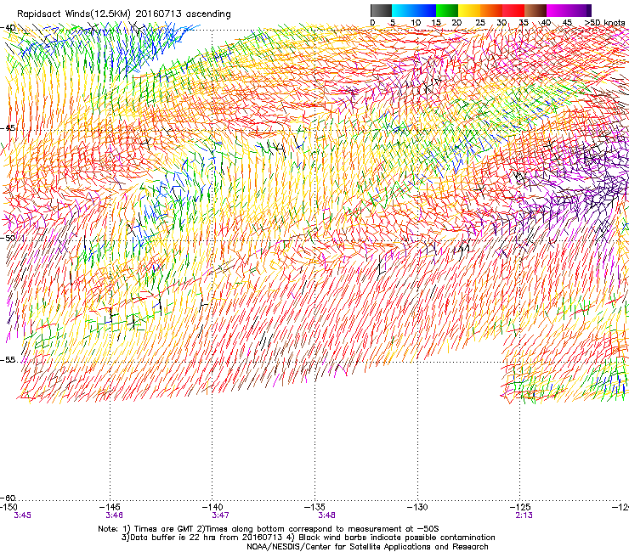Click the '>50 knots' legend label
Viewport: 629px width, 552px height.
point(604,23)
